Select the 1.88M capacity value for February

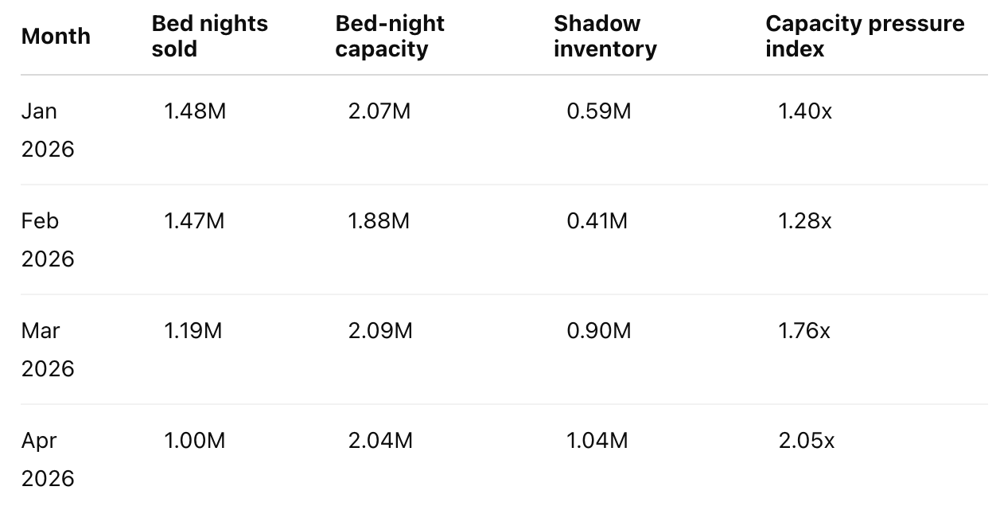[379, 221]
